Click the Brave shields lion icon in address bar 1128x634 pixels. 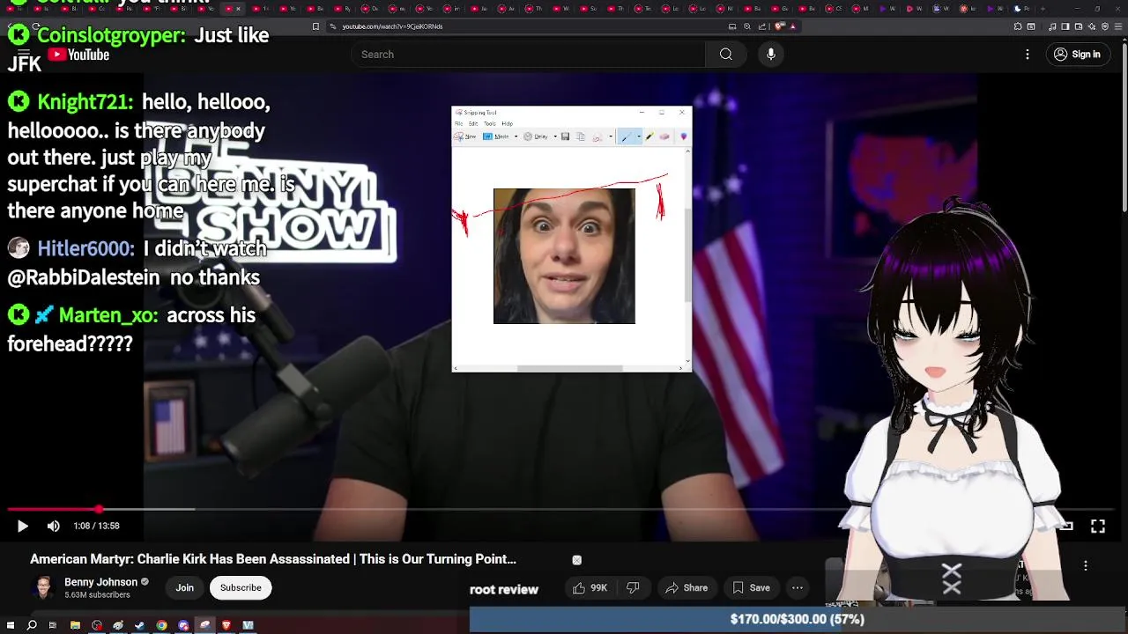click(x=780, y=26)
